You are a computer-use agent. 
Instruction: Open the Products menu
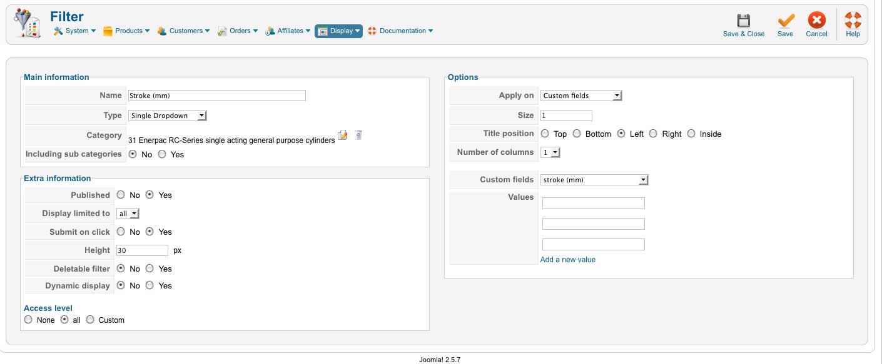coord(126,31)
